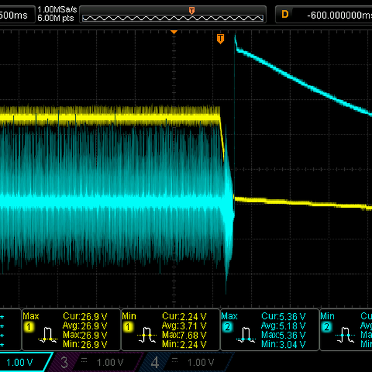The height and width of the screenshot is (372, 372).
Task: Select the channel 1 Max measurement box
Action: click(x=71, y=330)
